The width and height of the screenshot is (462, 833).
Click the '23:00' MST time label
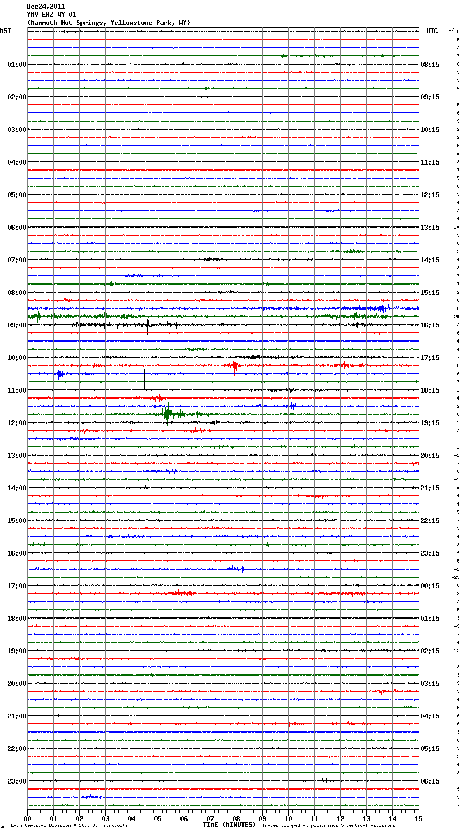pyautogui.click(x=17, y=781)
